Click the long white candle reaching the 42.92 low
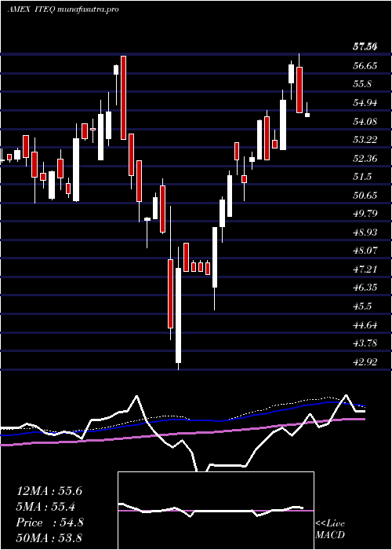Screen dimensions: 392x550 coord(179,315)
